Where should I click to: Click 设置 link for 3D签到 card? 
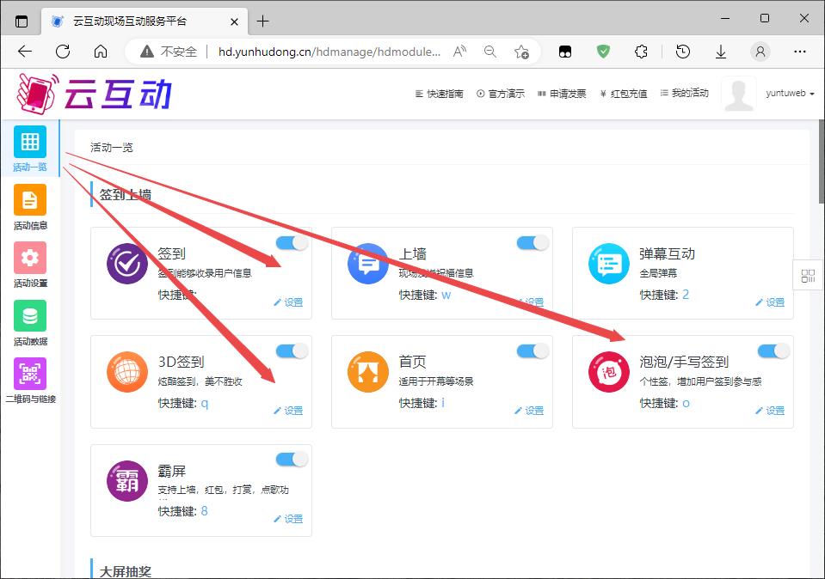288,411
